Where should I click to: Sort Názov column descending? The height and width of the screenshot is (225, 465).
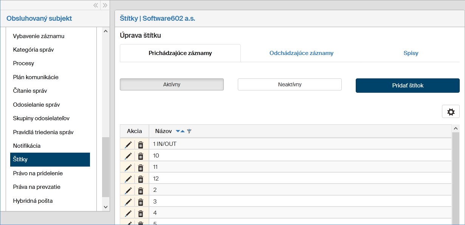[x=178, y=131]
